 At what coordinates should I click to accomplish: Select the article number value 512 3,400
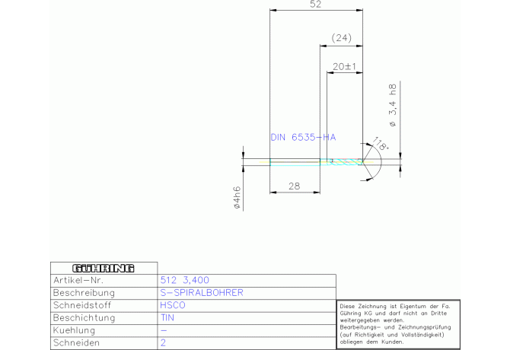186,280
